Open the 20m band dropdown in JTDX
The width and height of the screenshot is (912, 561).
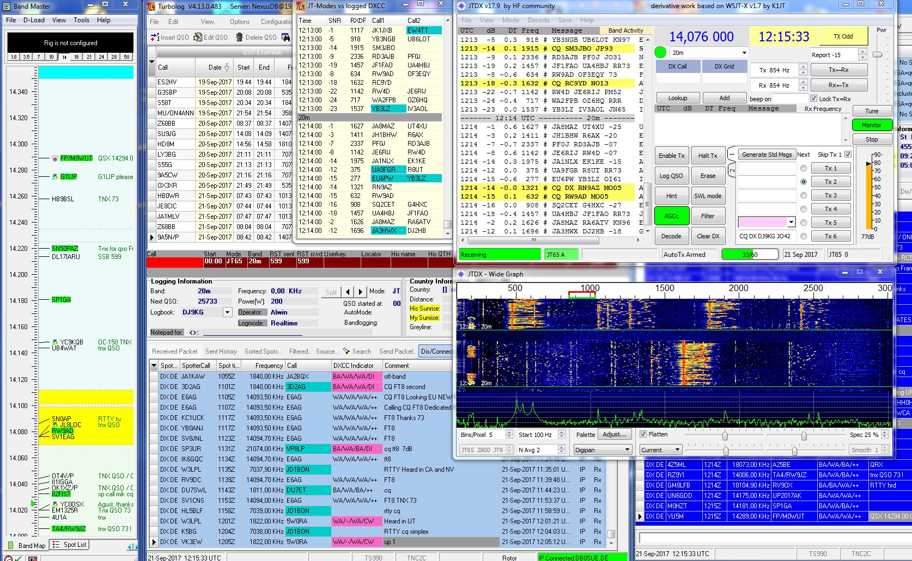point(744,53)
